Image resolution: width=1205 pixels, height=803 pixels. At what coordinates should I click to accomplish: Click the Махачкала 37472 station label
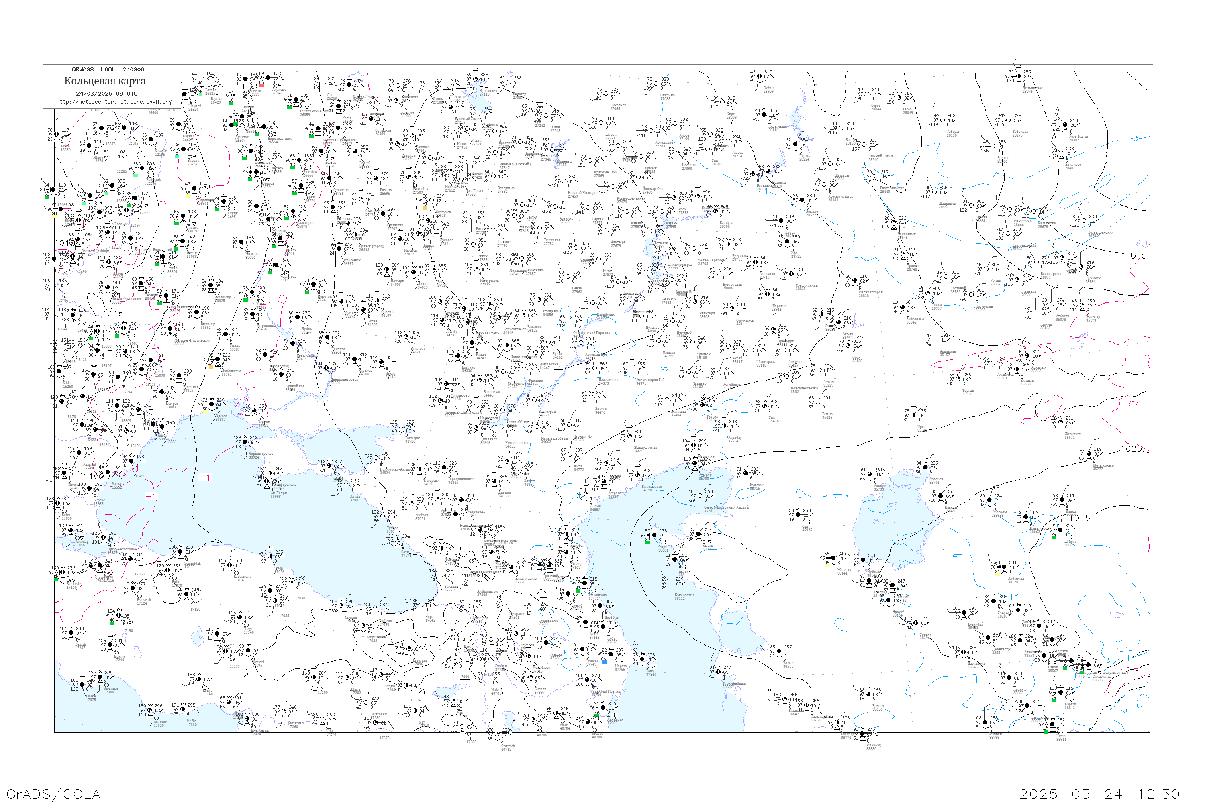click(597, 596)
